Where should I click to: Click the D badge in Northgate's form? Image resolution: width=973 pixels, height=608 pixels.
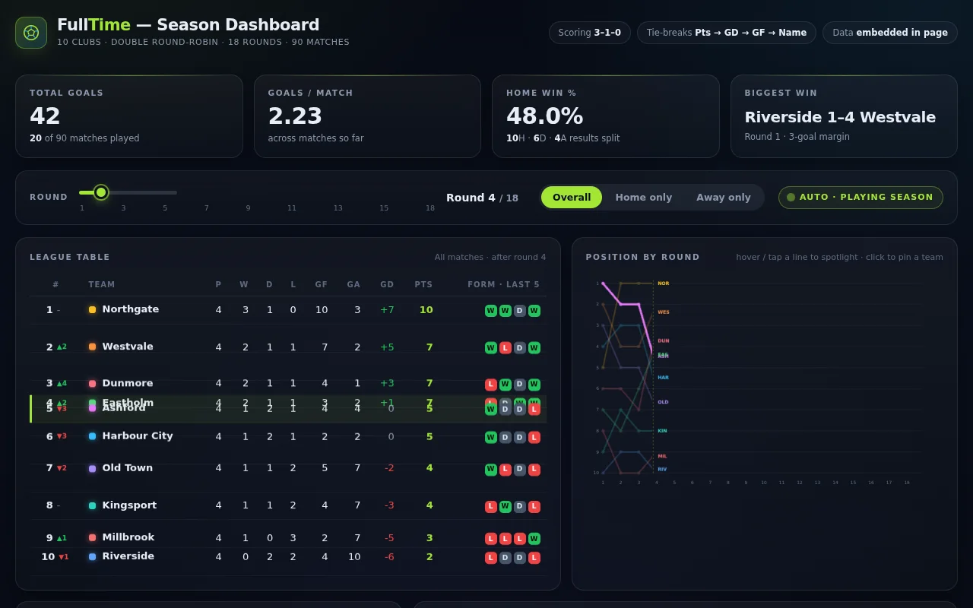point(520,311)
